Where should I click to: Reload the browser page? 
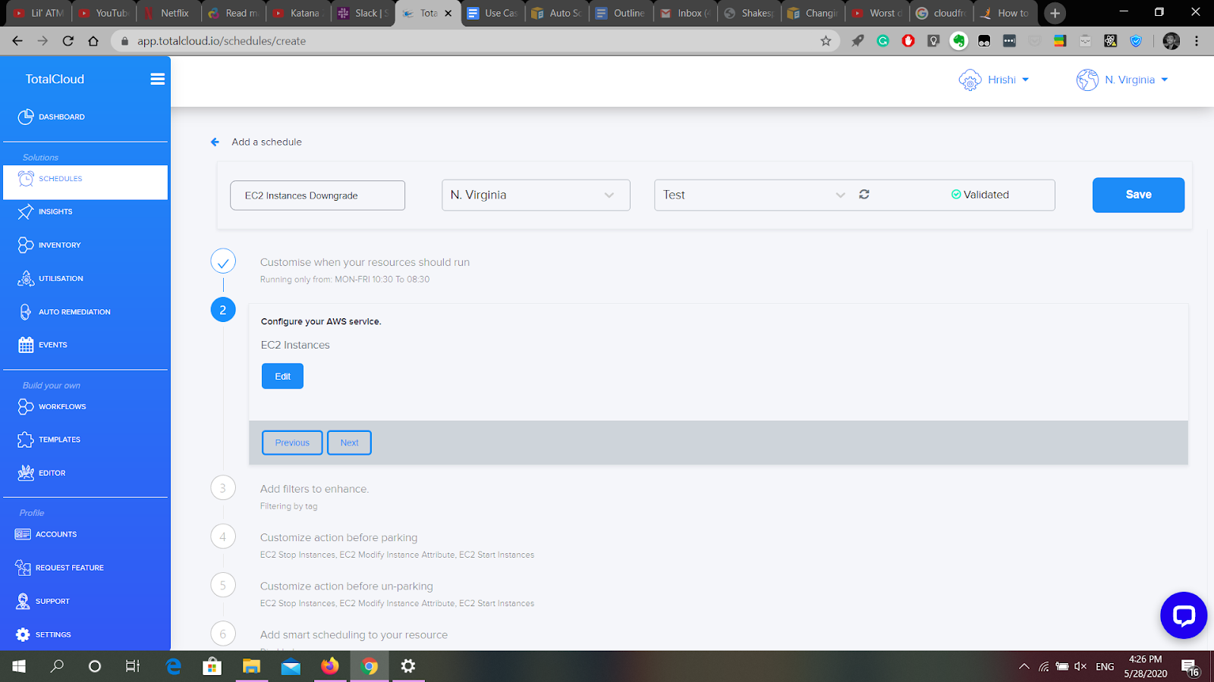[x=68, y=41]
